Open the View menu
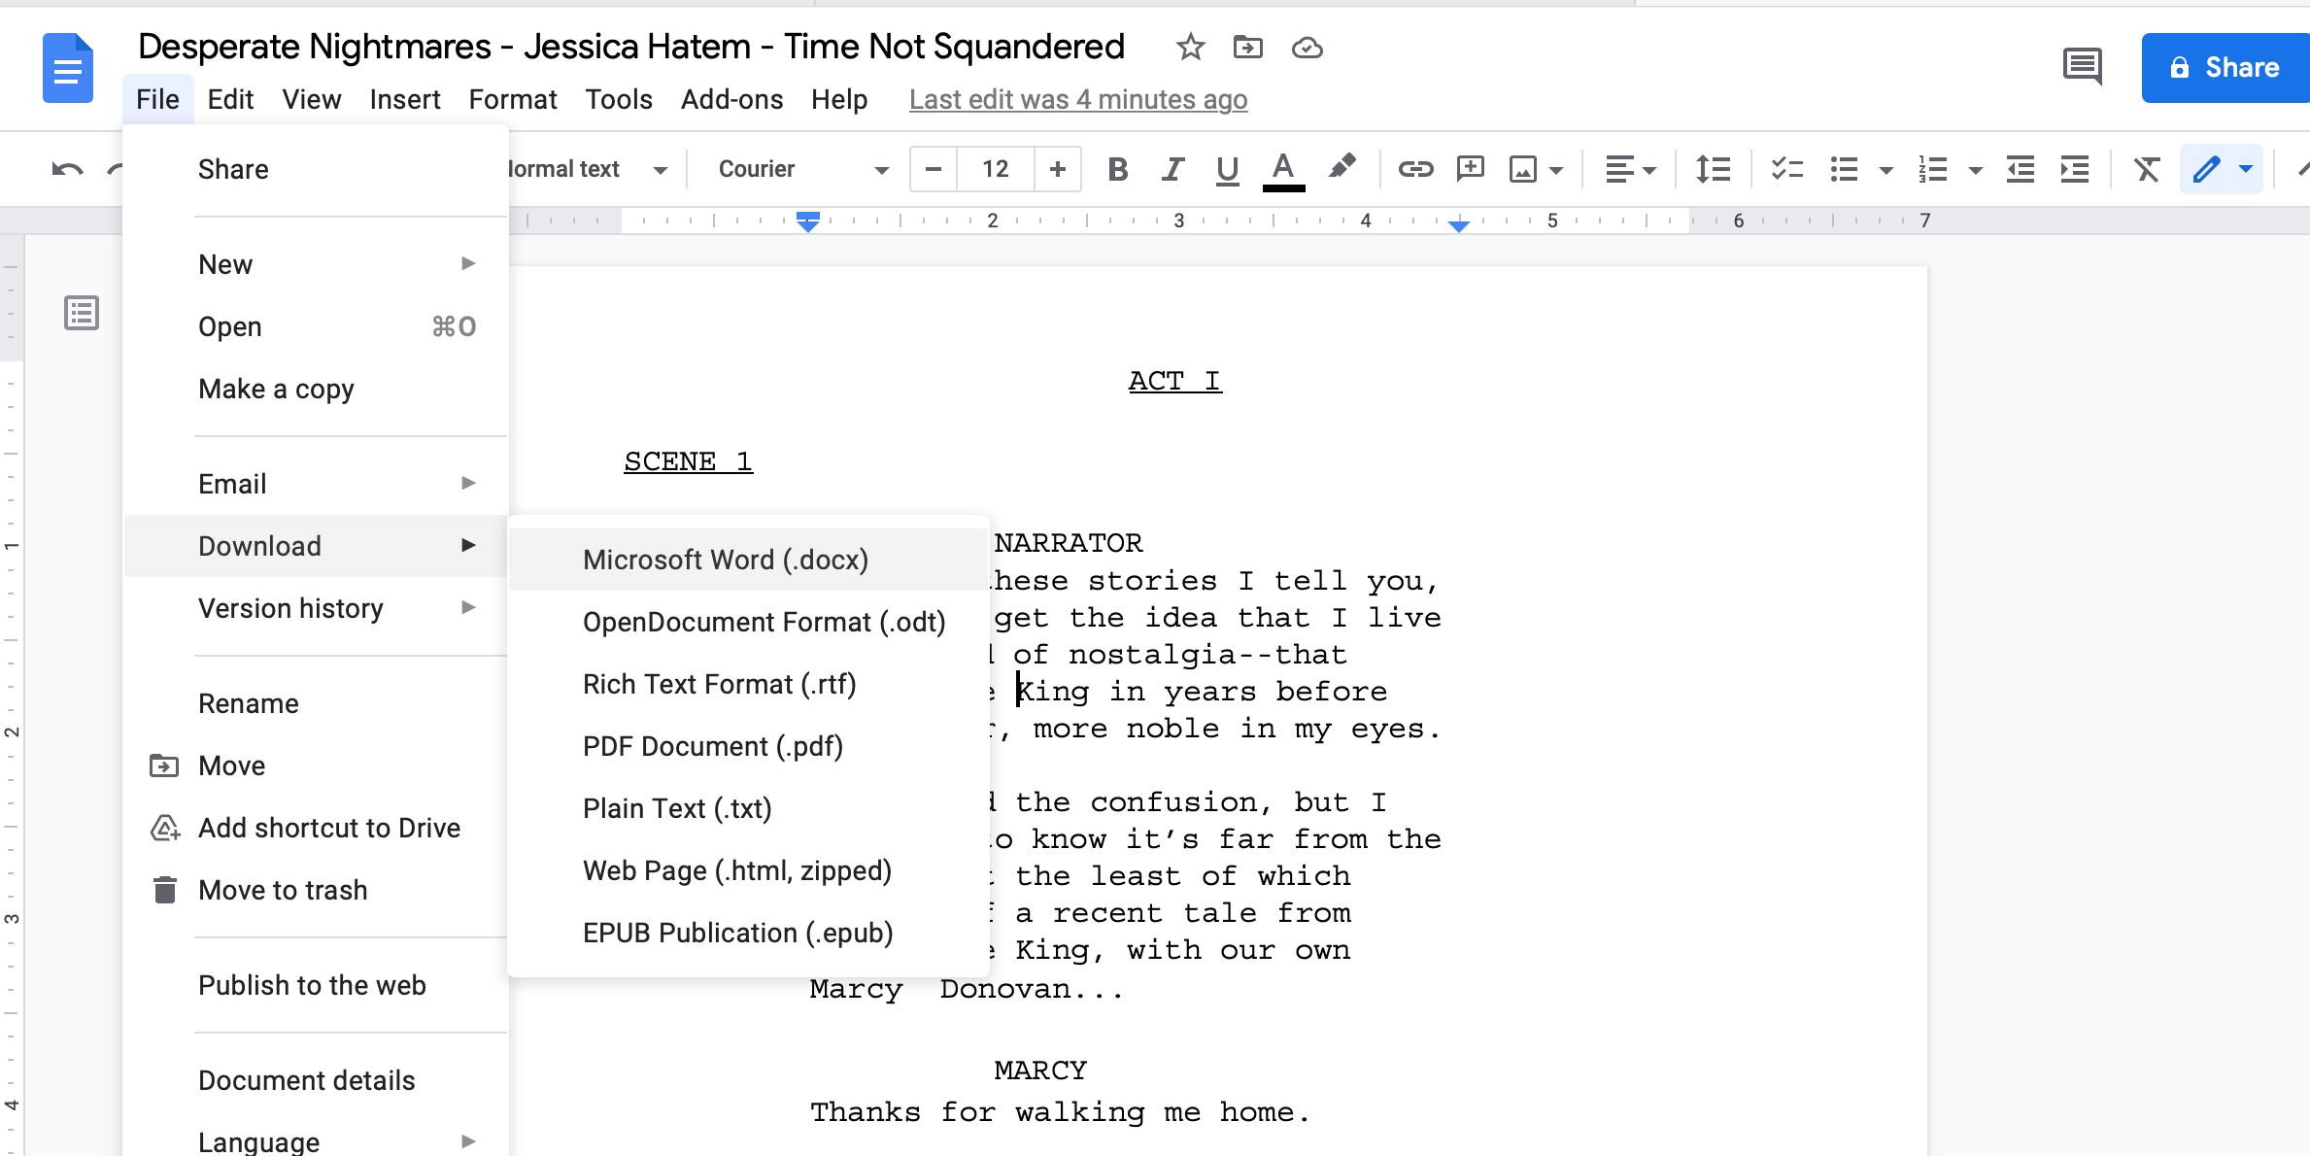 coord(312,99)
